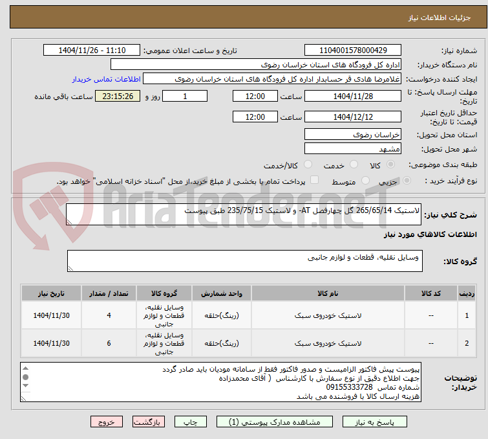Click the price validity time 12:00 field
This screenshot has width=488, height=439.
click(x=255, y=117)
